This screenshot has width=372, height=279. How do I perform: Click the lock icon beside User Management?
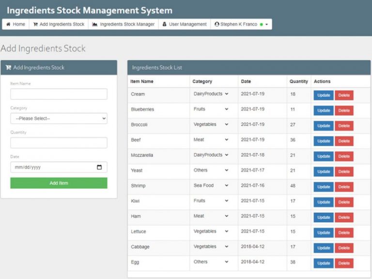(x=165, y=24)
